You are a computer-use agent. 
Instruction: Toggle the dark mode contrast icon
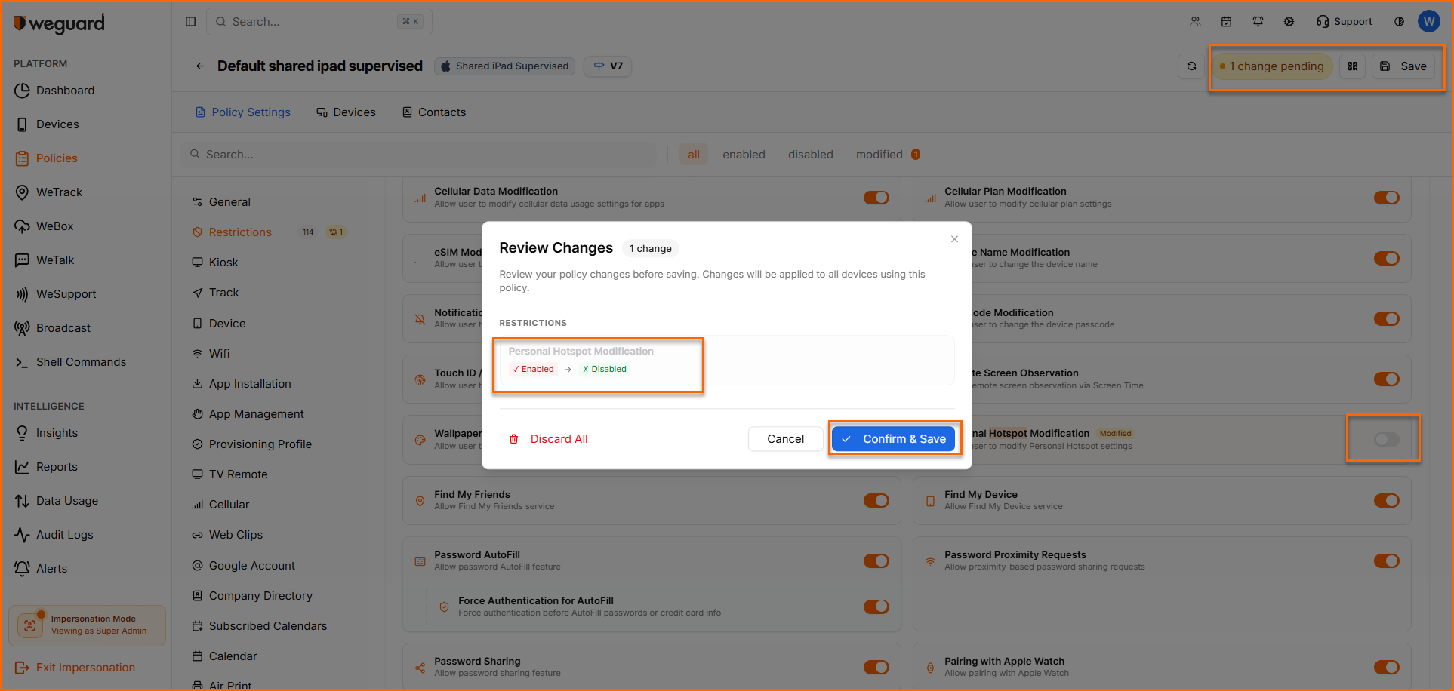(x=1399, y=22)
